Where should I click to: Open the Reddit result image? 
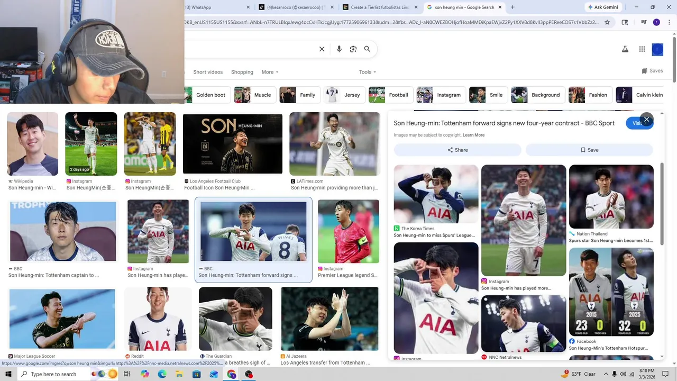[x=158, y=319]
